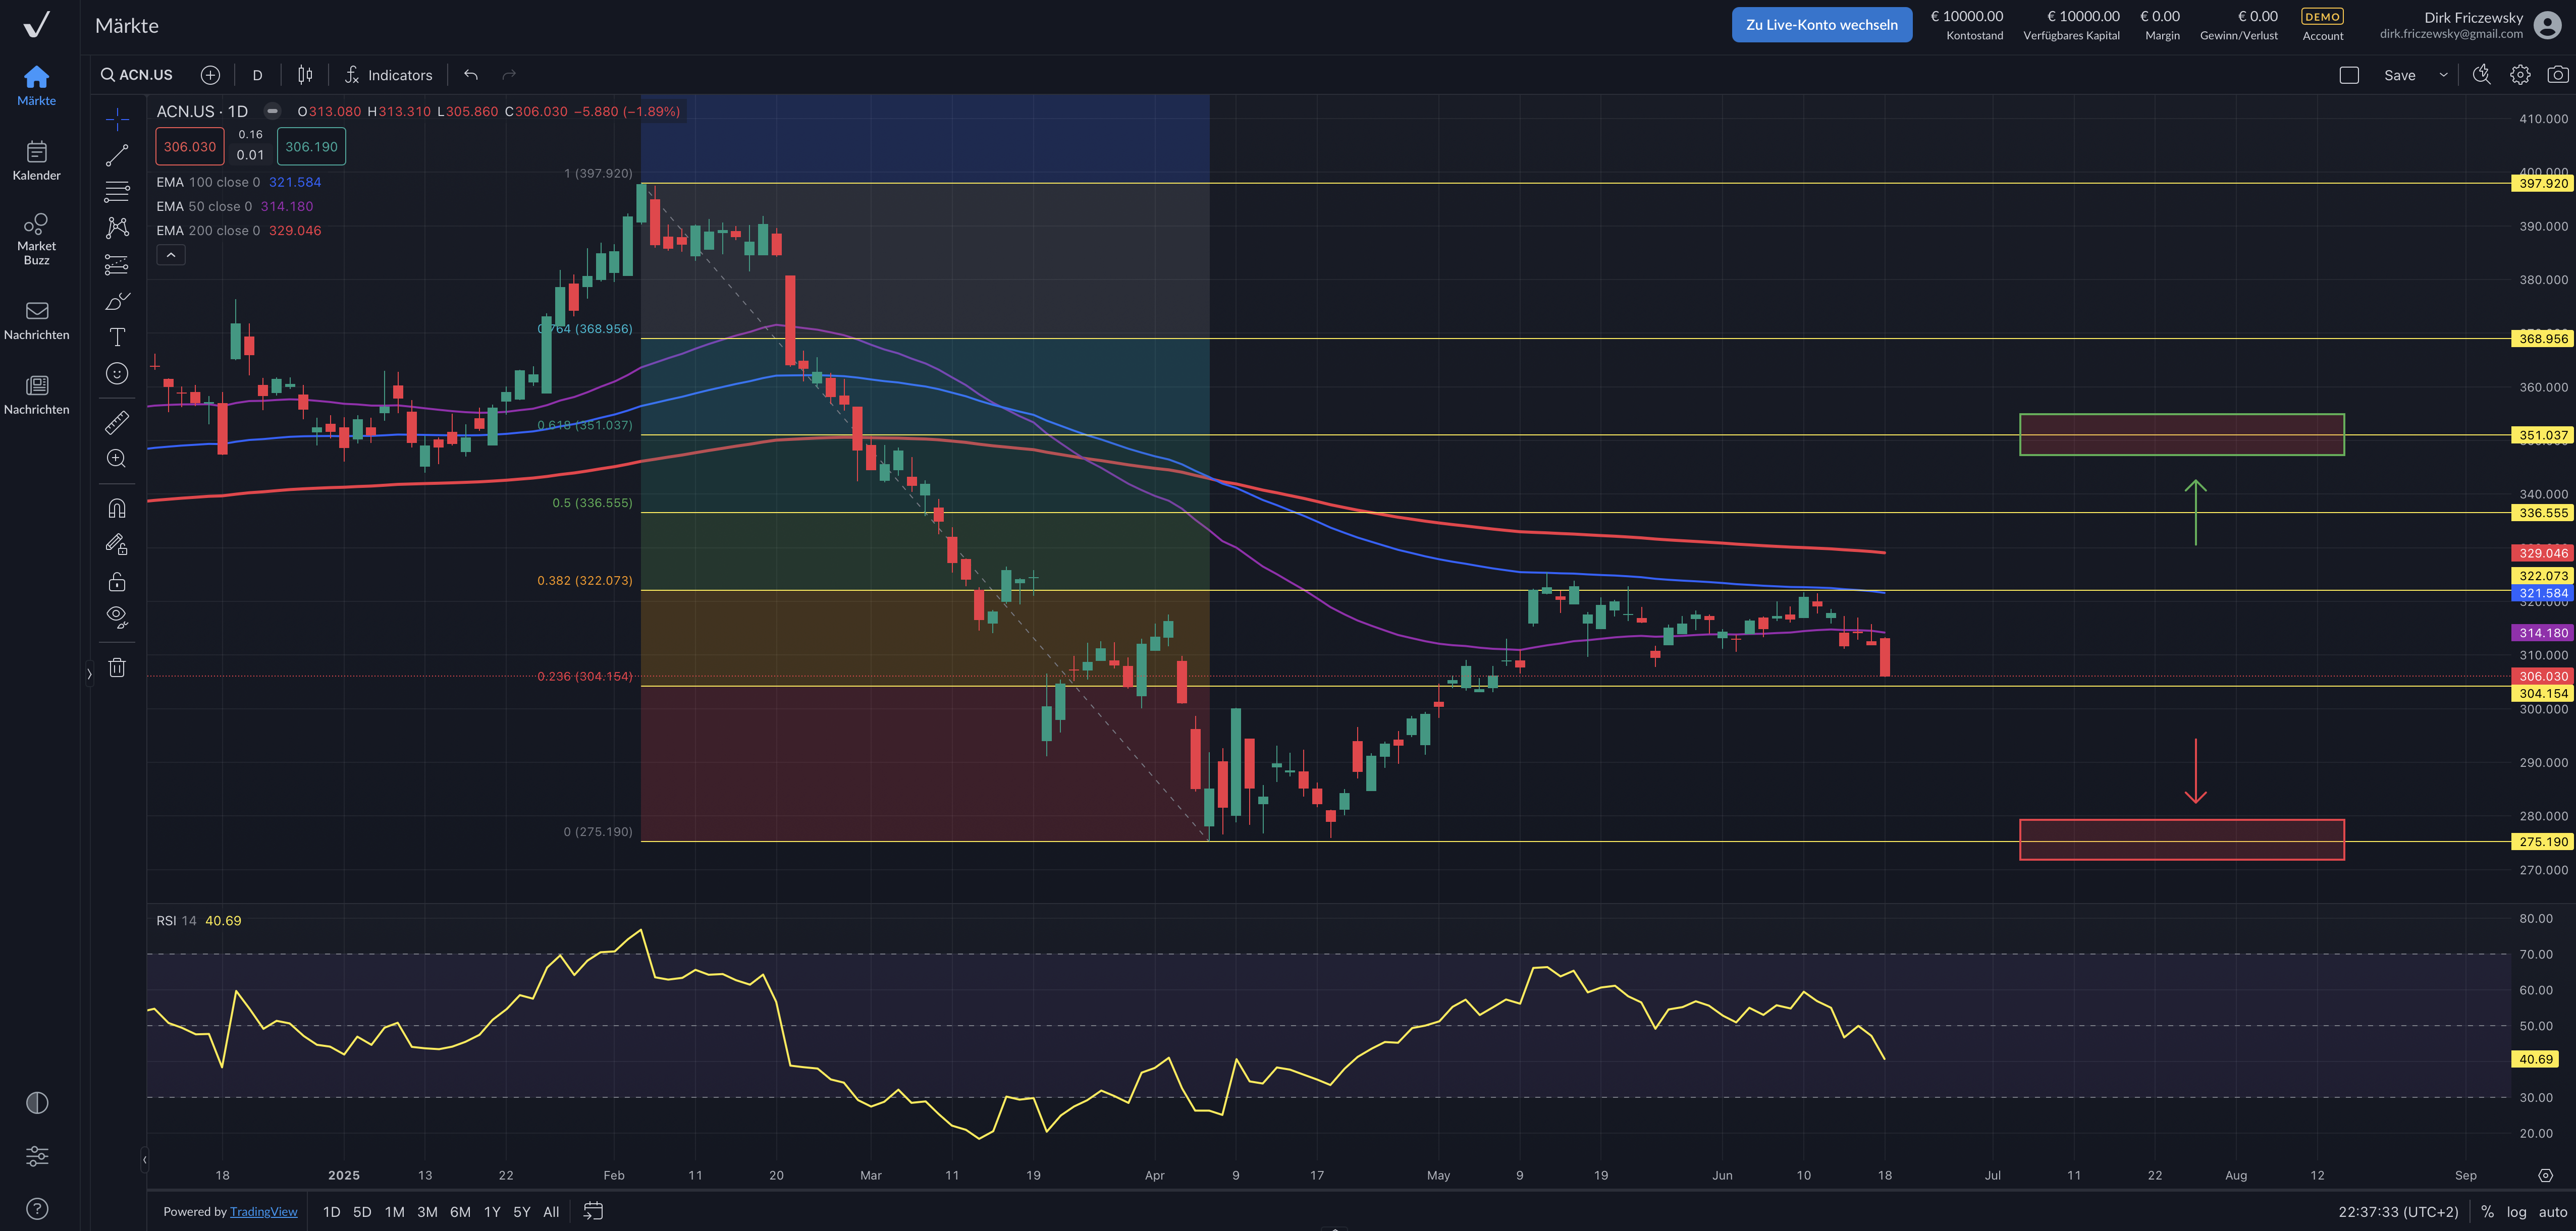Toggle log scale on price axis
This screenshot has height=1231, width=2576.
[2516, 1211]
